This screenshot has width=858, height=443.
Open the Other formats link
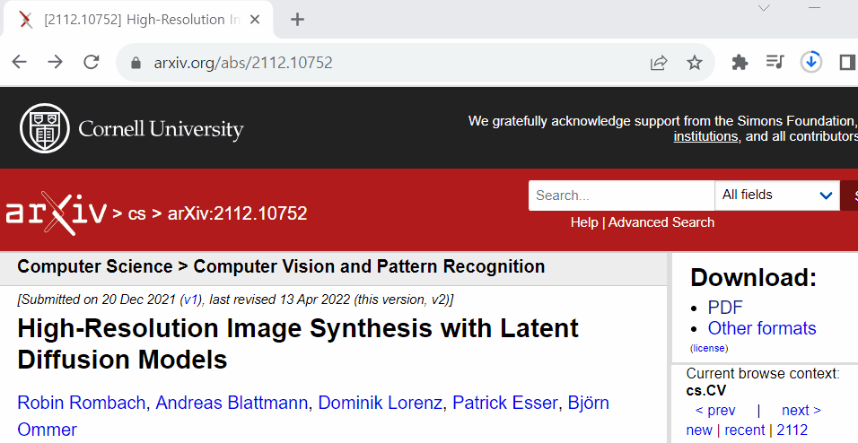tap(762, 328)
